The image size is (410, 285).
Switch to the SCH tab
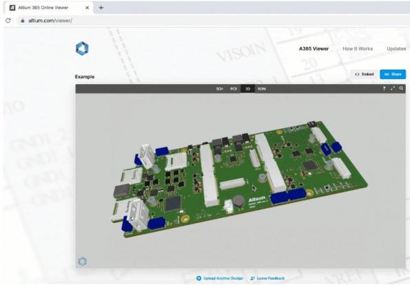click(219, 89)
